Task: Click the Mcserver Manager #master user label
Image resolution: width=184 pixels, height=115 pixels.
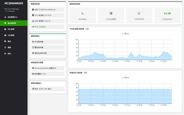Action: pyautogui.click(x=12, y=10)
